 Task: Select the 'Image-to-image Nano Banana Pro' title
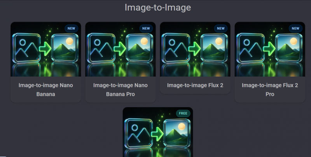121,90
